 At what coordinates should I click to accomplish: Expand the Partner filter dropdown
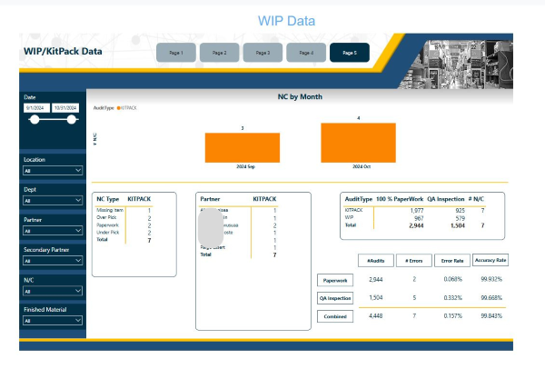click(x=53, y=231)
